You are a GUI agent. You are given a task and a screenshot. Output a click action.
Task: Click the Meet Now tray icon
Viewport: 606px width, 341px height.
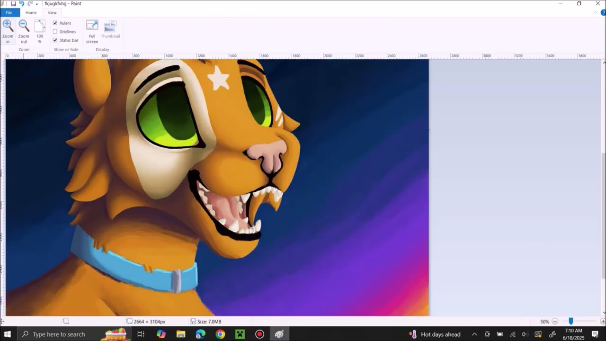click(x=487, y=334)
